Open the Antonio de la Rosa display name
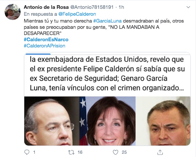The image size is (196, 157). coord(46,7)
